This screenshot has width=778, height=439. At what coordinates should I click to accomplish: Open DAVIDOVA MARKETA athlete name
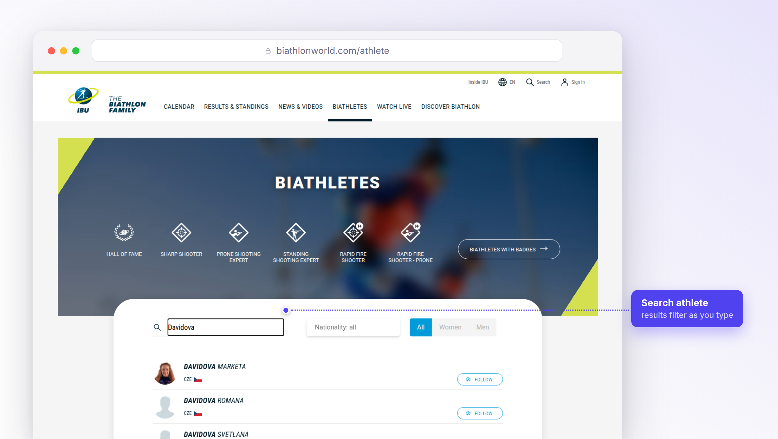215,366
